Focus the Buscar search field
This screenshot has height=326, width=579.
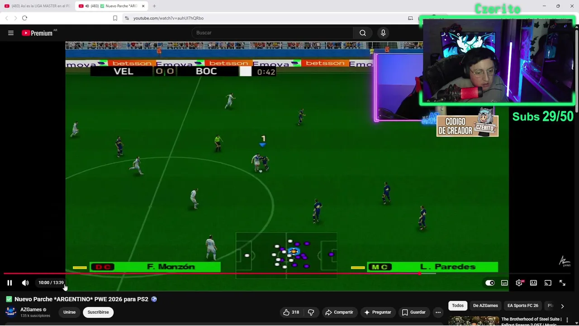272,33
